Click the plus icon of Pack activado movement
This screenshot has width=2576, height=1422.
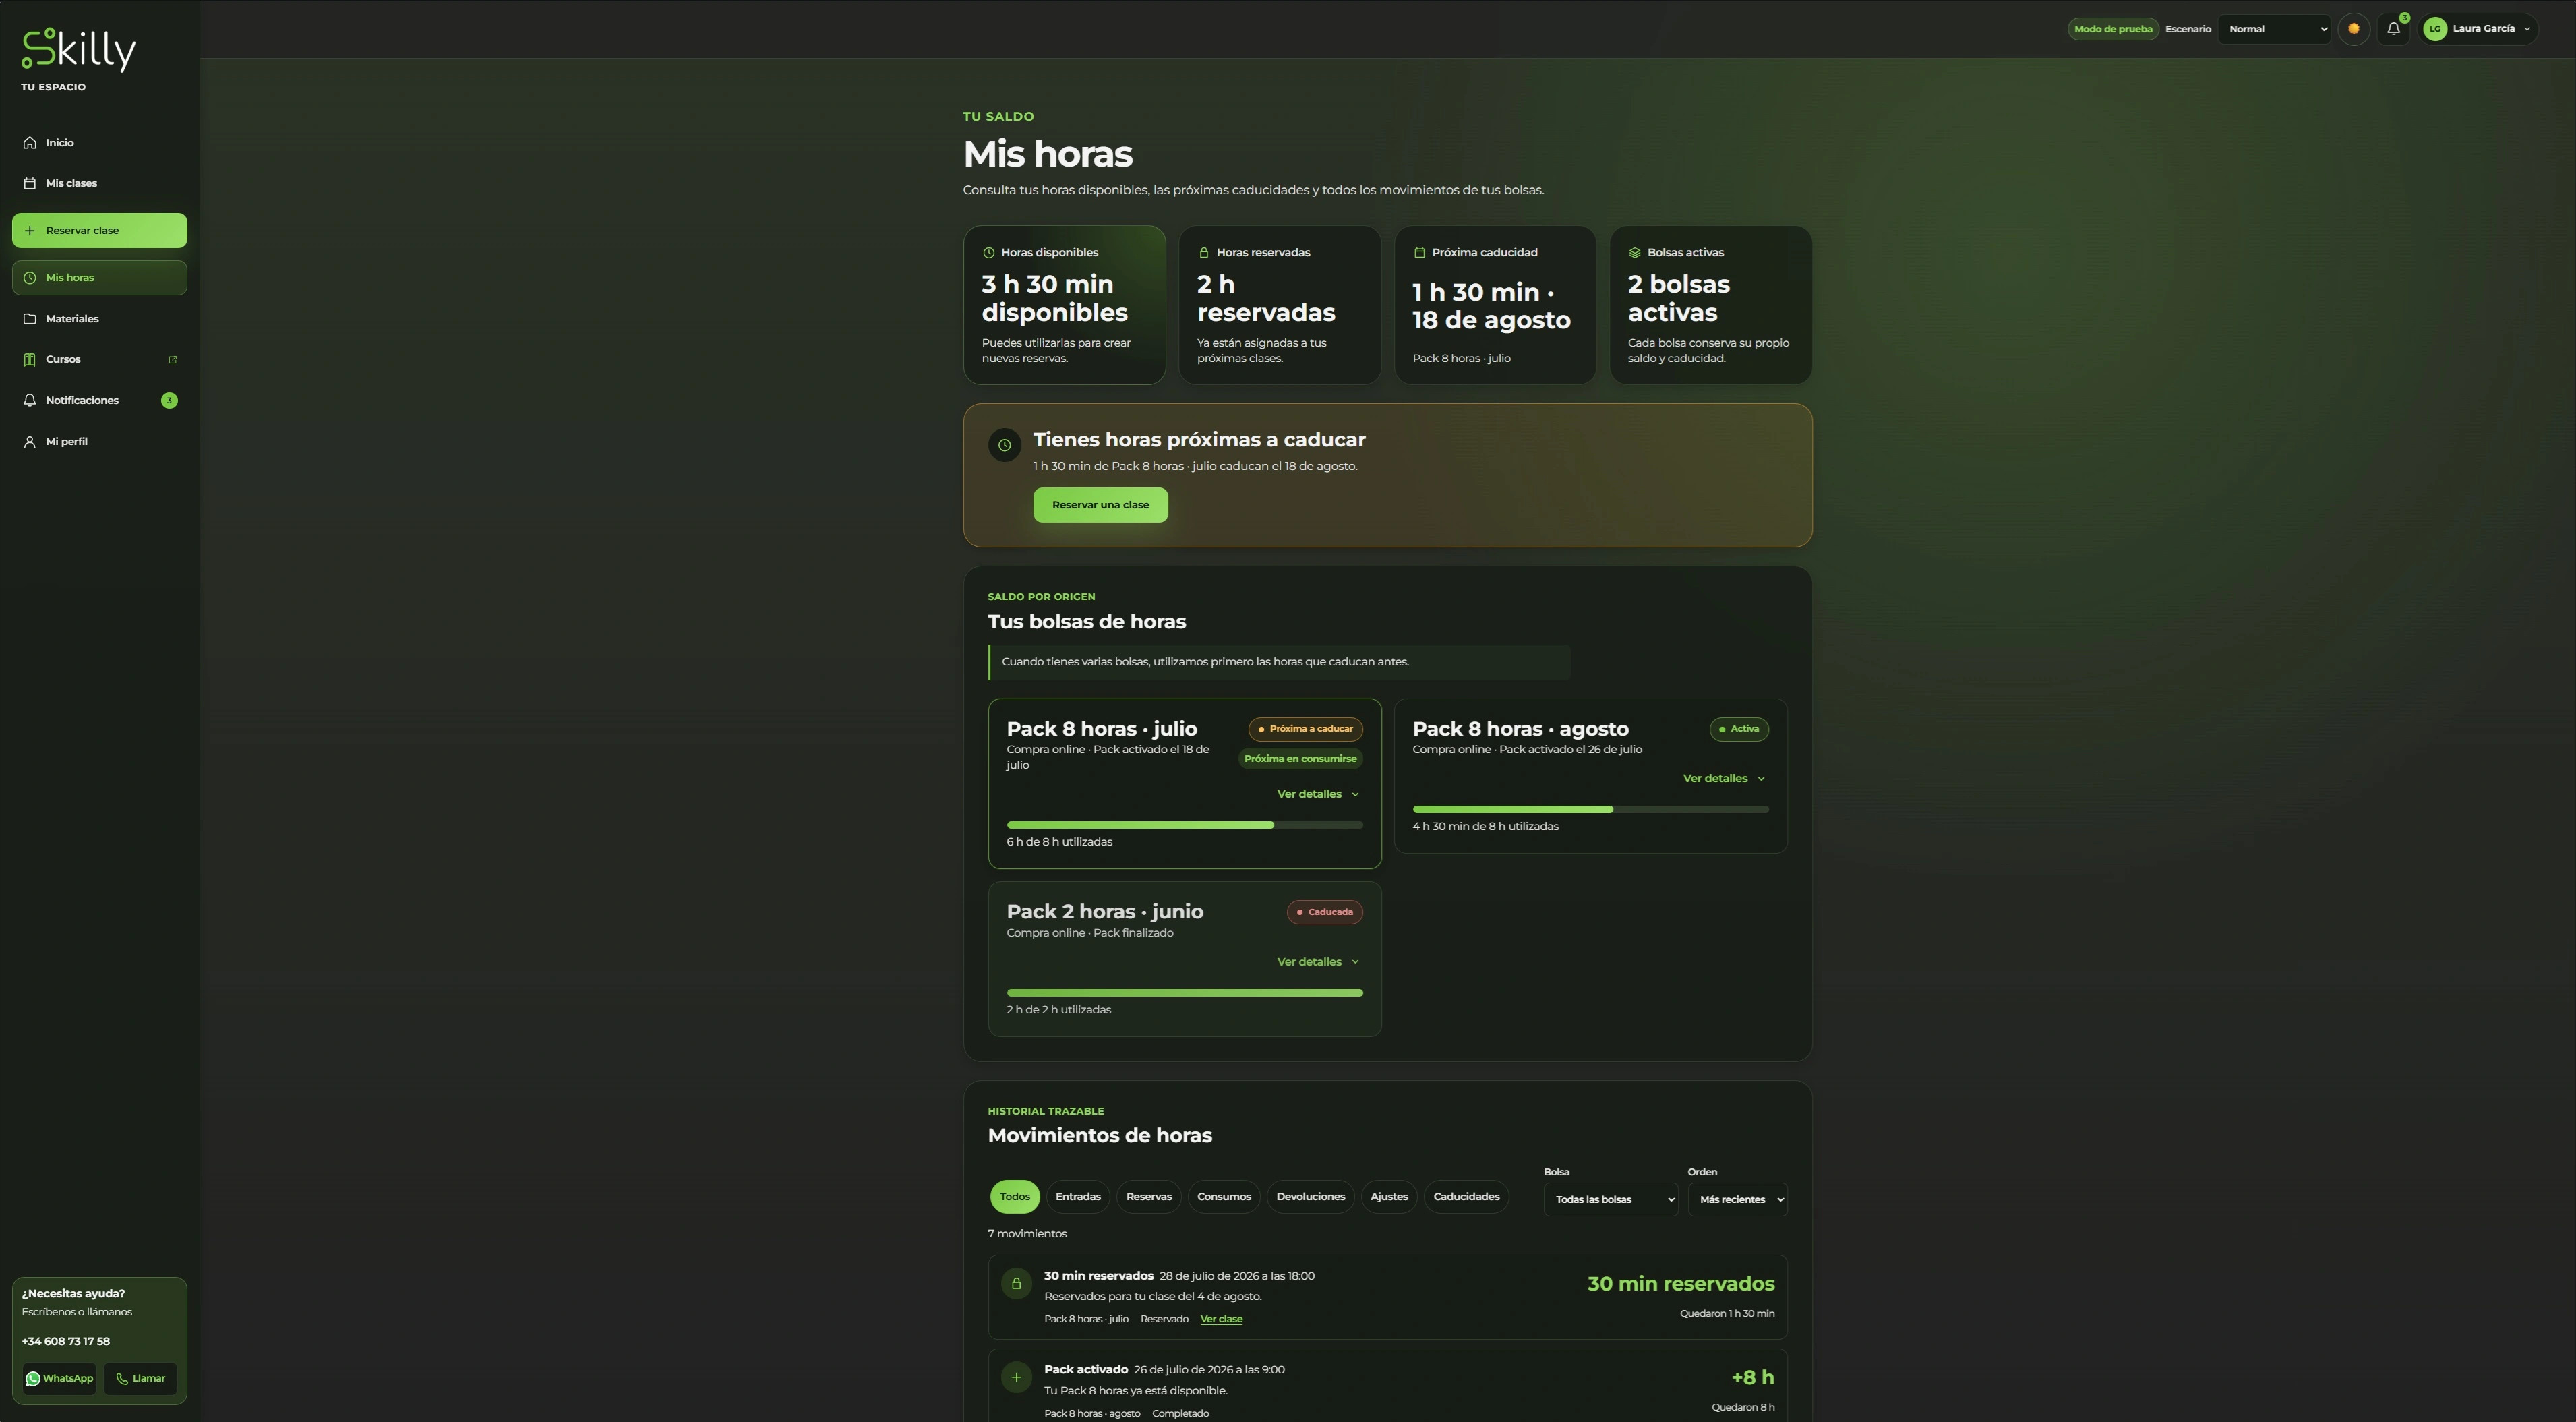(x=1016, y=1378)
